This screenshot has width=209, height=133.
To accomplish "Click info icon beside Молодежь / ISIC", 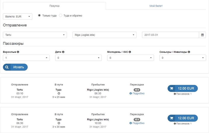I will pyautogui.click(x=130, y=52).
